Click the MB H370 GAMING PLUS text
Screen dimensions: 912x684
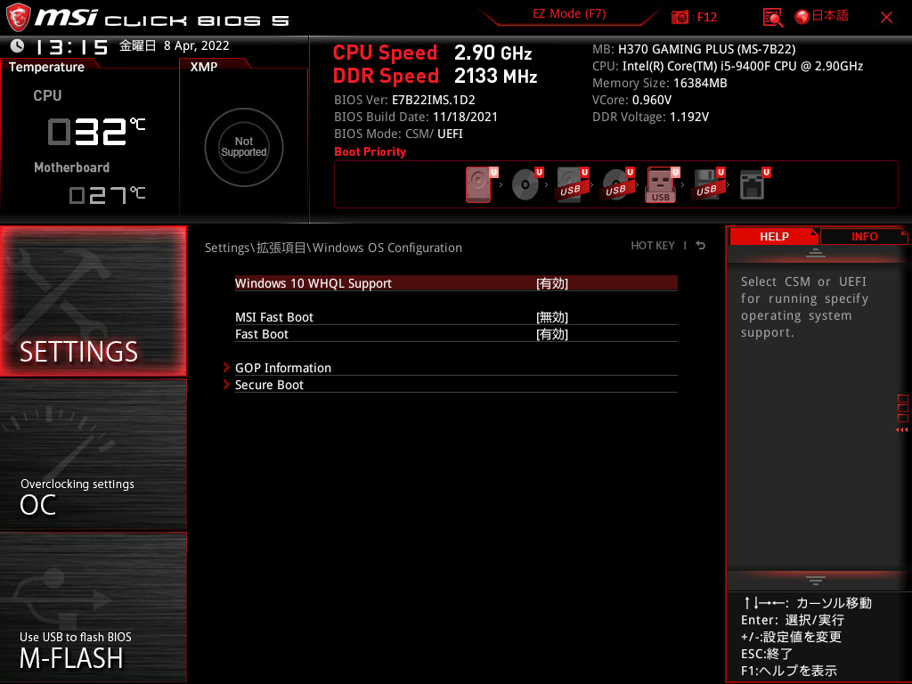[694, 50]
